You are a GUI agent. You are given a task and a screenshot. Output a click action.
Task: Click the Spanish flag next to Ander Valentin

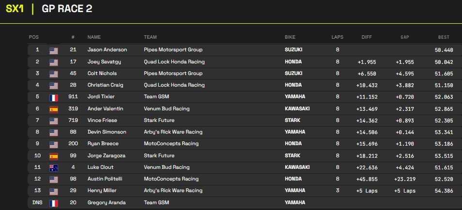pos(53,109)
